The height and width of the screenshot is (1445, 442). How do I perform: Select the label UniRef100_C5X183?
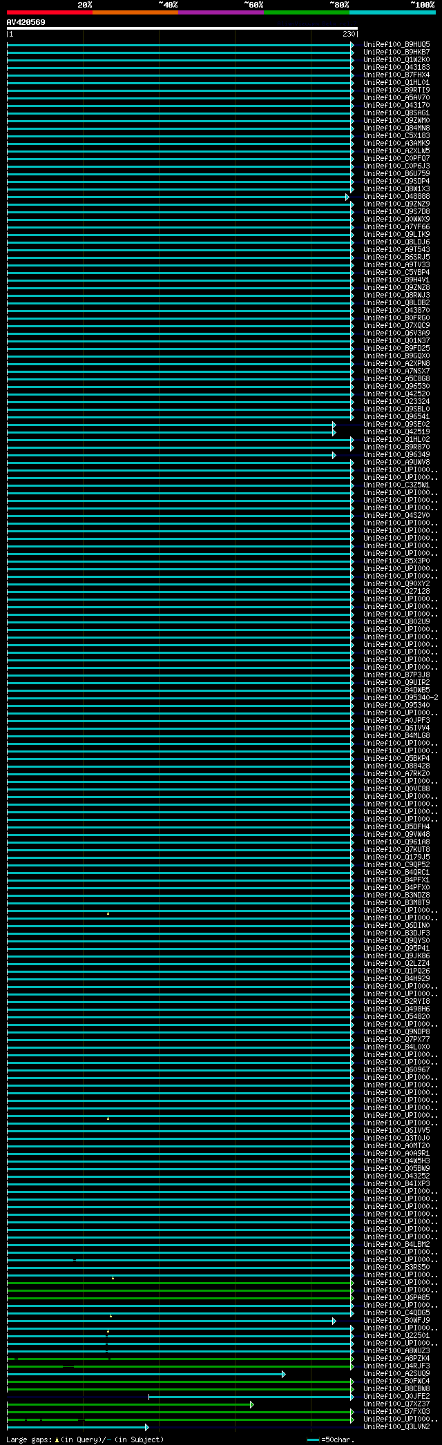pyautogui.click(x=396, y=136)
